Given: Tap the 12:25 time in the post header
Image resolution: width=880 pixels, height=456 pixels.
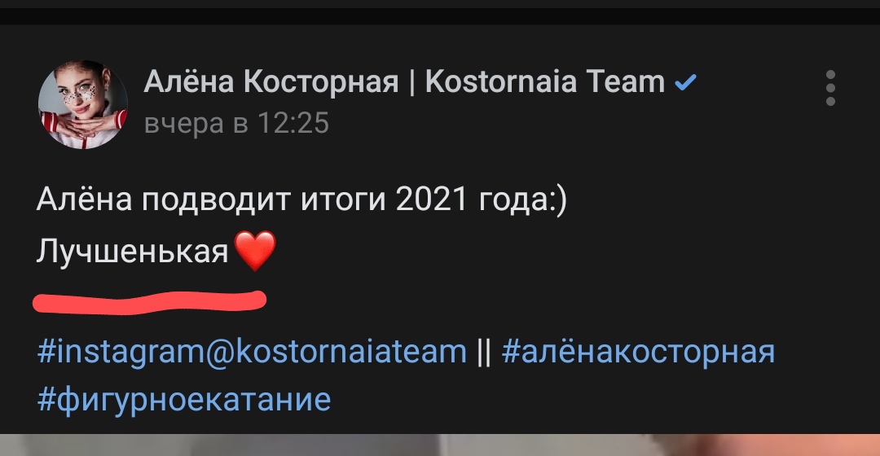Looking at the screenshot, I should (293, 124).
